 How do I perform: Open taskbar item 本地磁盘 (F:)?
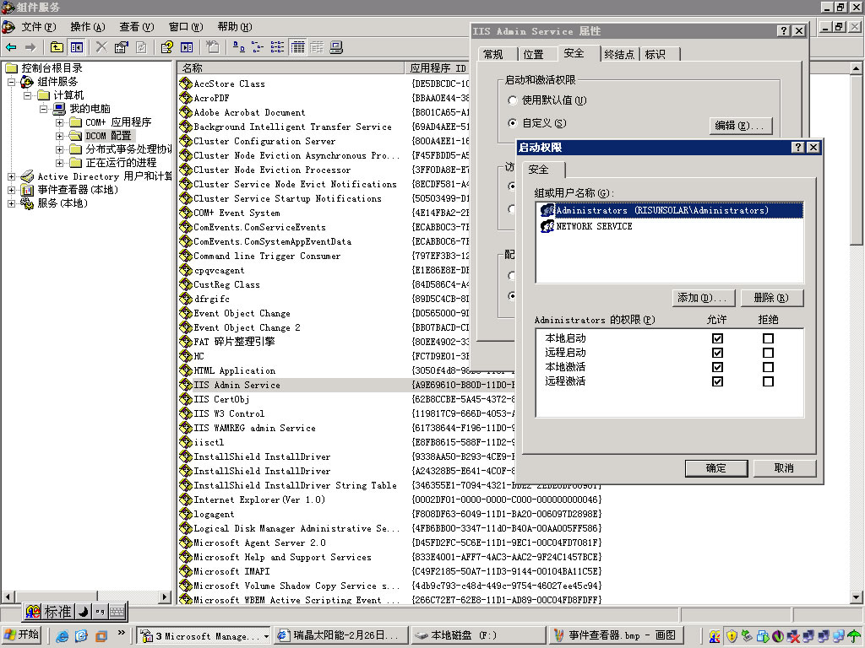pyautogui.click(x=478, y=635)
